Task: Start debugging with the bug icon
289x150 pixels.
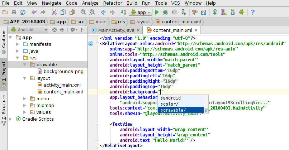Action: pyautogui.click(x=166, y=12)
